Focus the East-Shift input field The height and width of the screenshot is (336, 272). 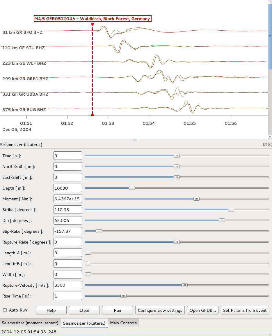(68, 177)
